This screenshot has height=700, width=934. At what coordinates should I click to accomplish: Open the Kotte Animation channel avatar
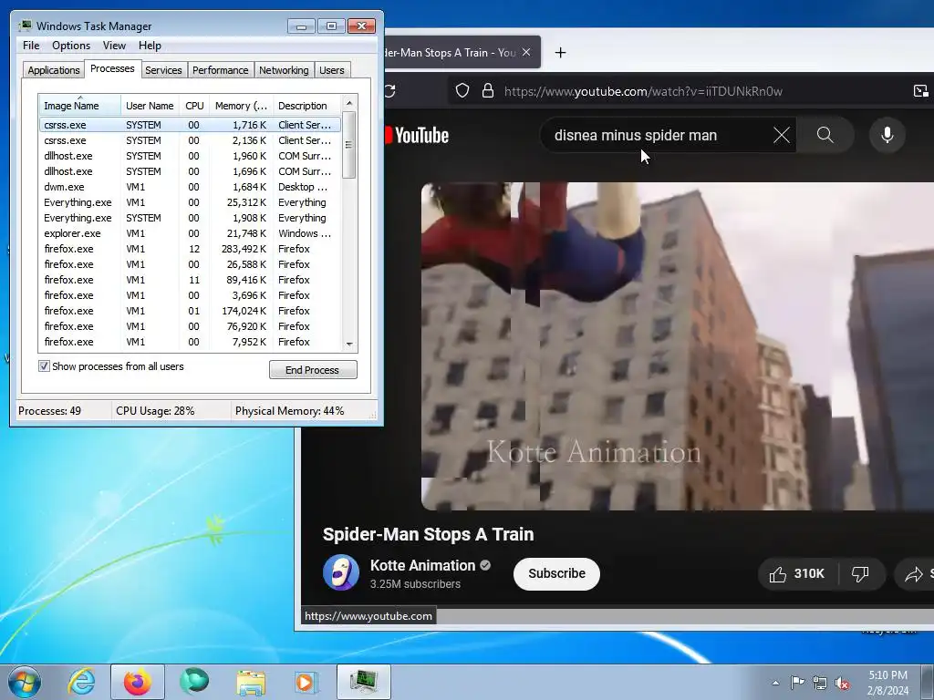tap(341, 572)
